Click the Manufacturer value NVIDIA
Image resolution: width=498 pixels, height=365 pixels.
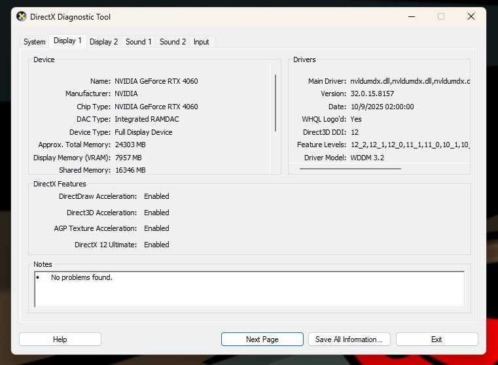click(x=126, y=94)
